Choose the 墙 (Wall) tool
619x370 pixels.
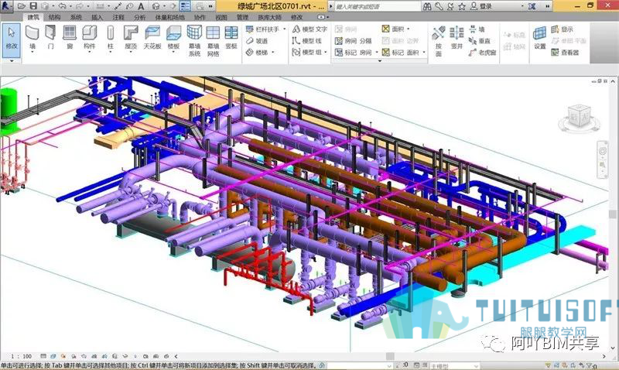point(32,38)
